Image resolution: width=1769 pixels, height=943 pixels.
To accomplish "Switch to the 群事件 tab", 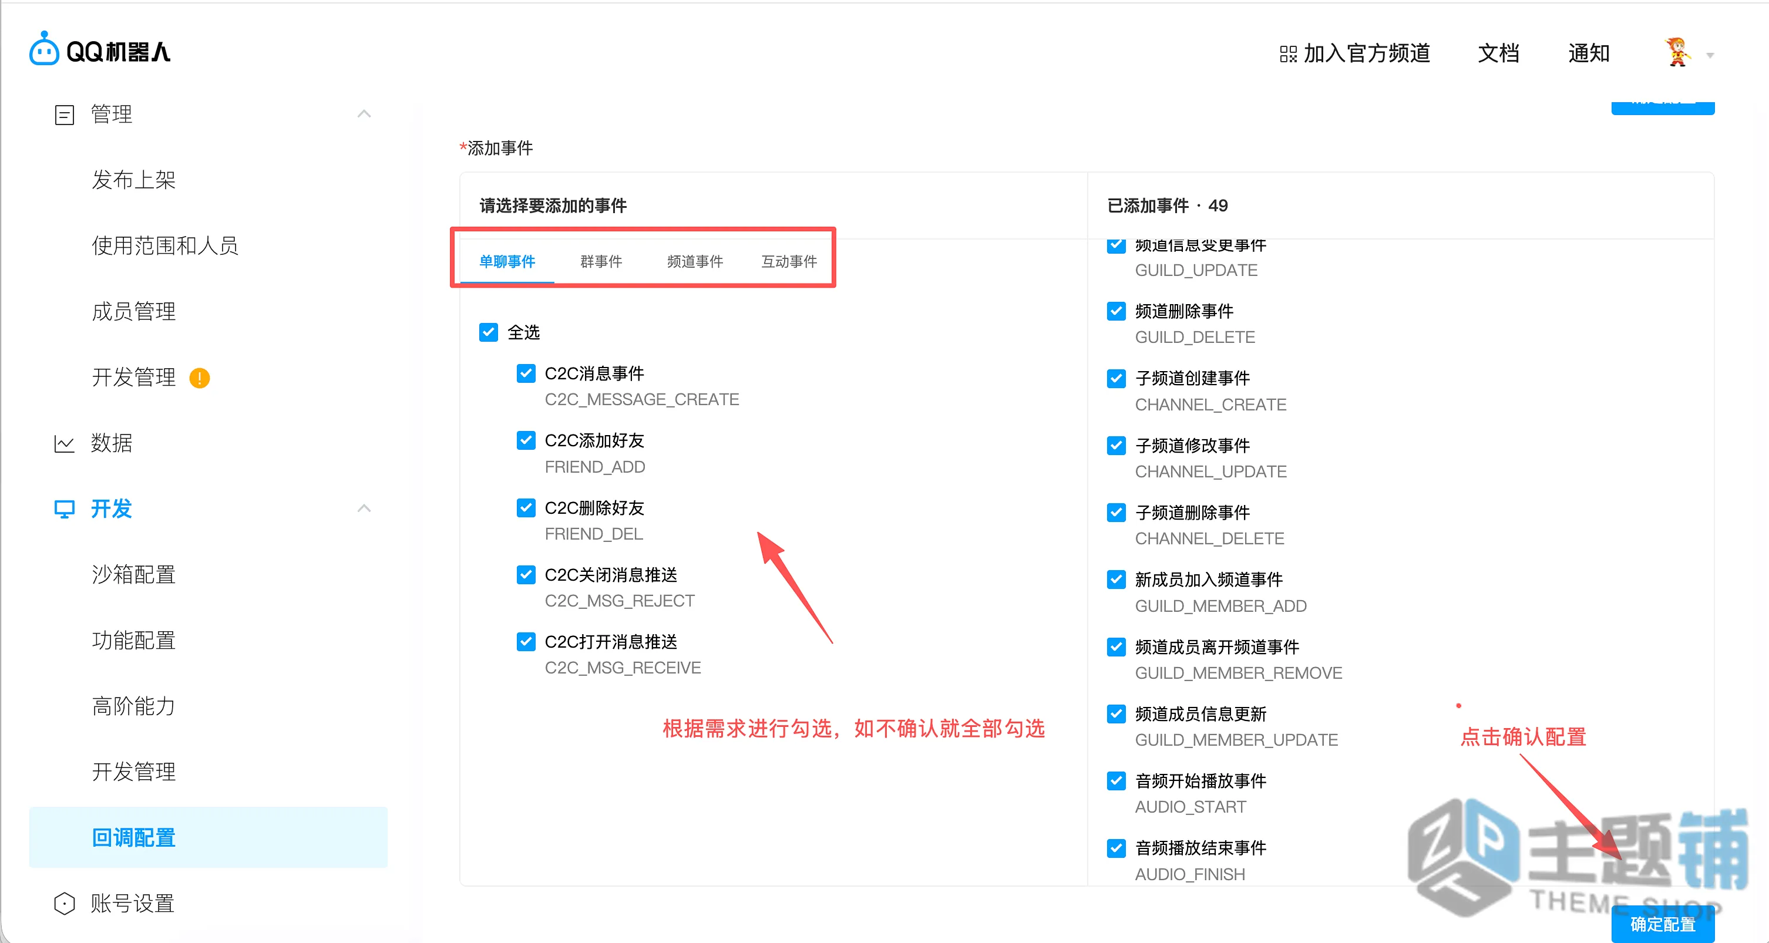I will (x=601, y=261).
